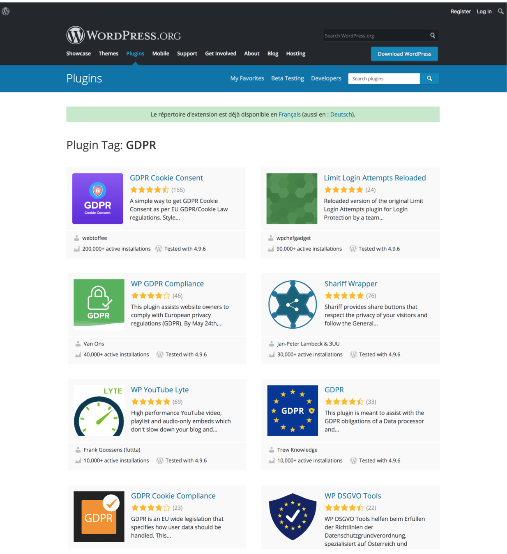The width and height of the screenshot is (507, 554).
Task: Open the admin bar search magnifier icon
Action: (x=500, y=11)
